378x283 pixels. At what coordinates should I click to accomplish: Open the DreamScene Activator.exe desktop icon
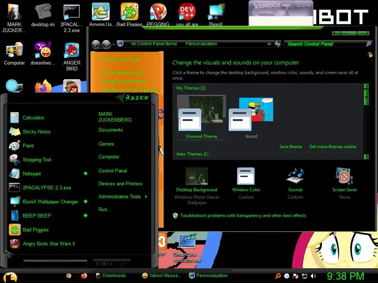coord(187,248)
